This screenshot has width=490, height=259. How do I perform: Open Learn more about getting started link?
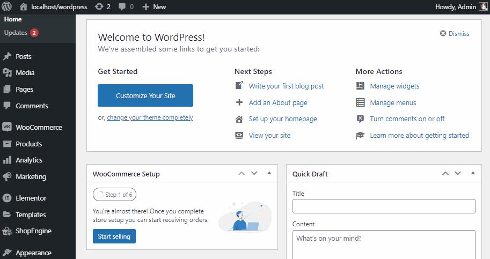(420, 136)
